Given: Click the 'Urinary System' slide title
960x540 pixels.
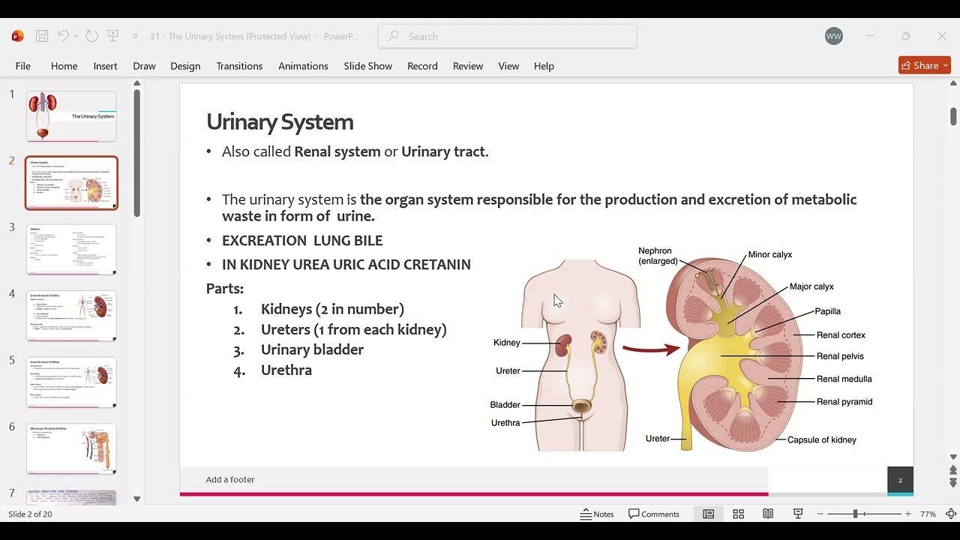Looking at the screenshot, I should pos(280,121).
